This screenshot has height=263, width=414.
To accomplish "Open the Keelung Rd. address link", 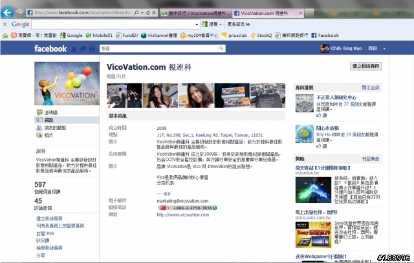I will [210, 135].
